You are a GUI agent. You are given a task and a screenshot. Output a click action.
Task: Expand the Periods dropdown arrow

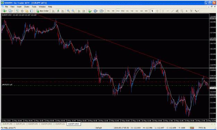click(98, 11)
